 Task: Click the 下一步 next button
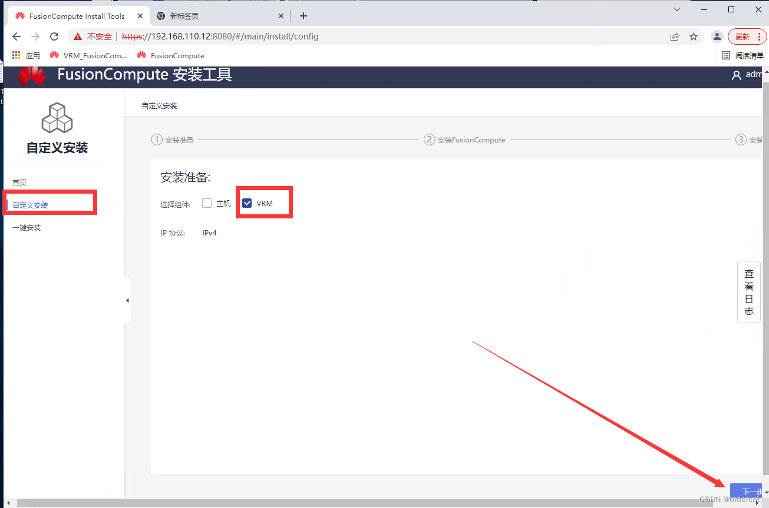747,492
